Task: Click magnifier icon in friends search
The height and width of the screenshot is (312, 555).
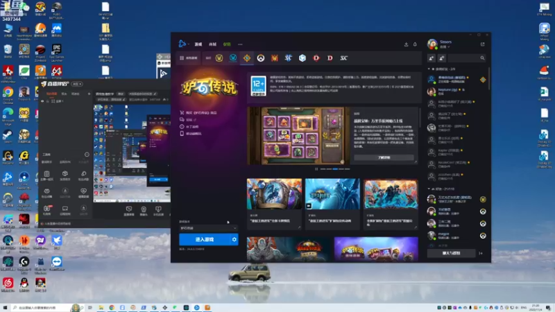Action: tap(482, 58)
